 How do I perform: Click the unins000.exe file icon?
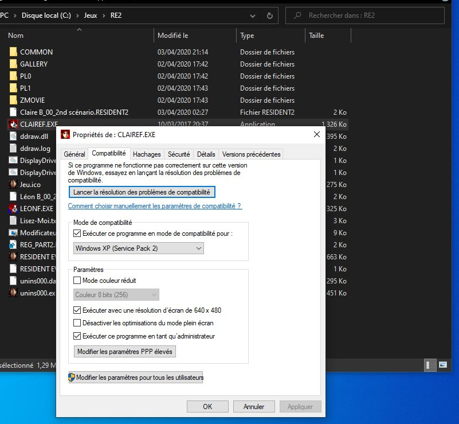click(x=13, y=293)
